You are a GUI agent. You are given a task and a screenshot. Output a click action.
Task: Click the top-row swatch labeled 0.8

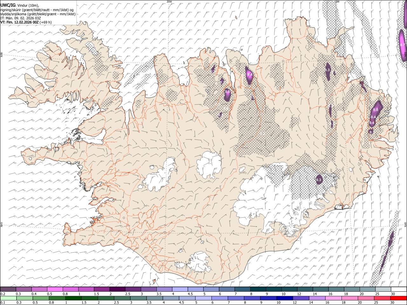(71, 289)
